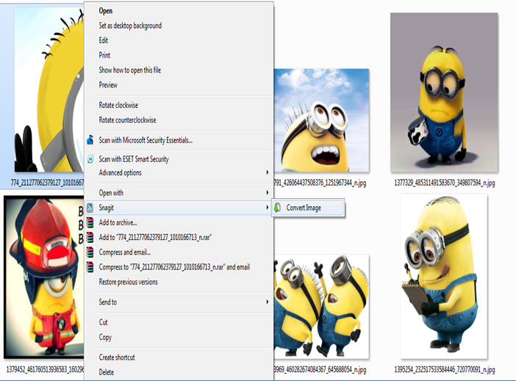Select Rotate counterclockwise option
The width and height of the screenshot is (516, 381).
[127, 120]
